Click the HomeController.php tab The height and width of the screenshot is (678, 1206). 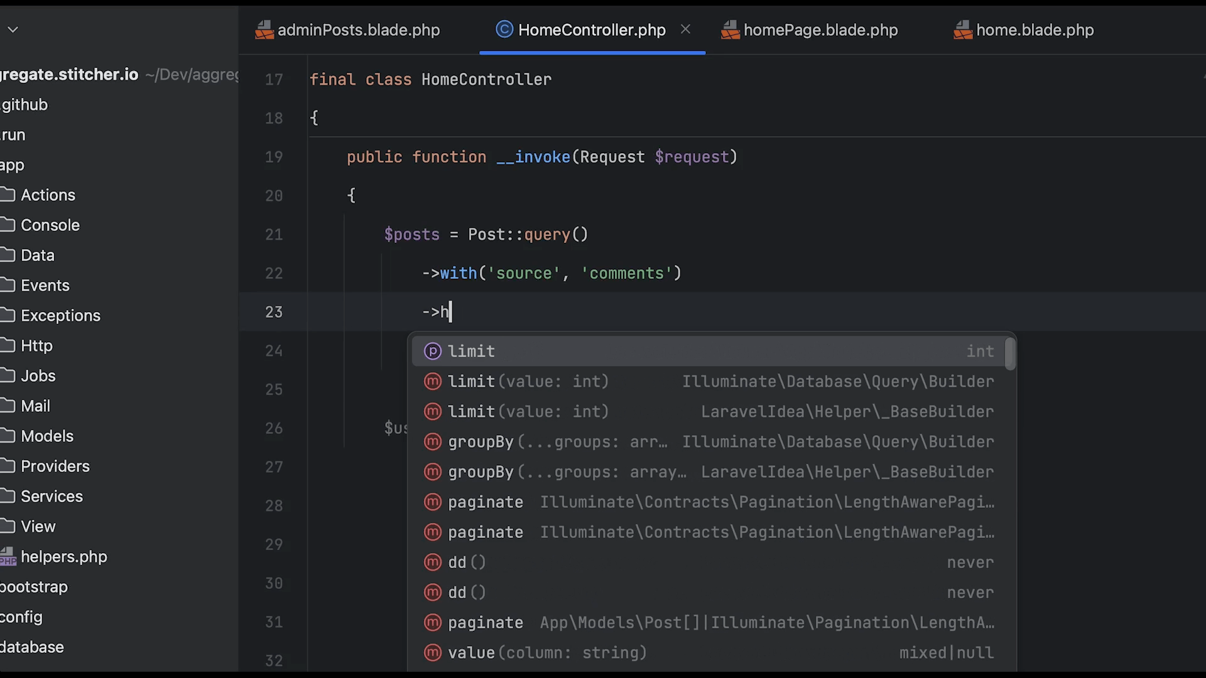coord(592,30)
